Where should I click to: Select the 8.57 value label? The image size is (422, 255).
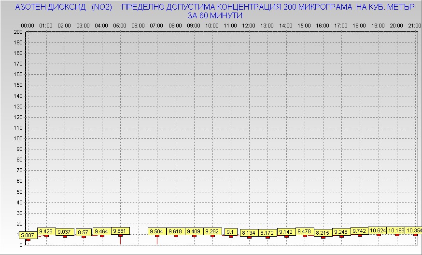83,232
